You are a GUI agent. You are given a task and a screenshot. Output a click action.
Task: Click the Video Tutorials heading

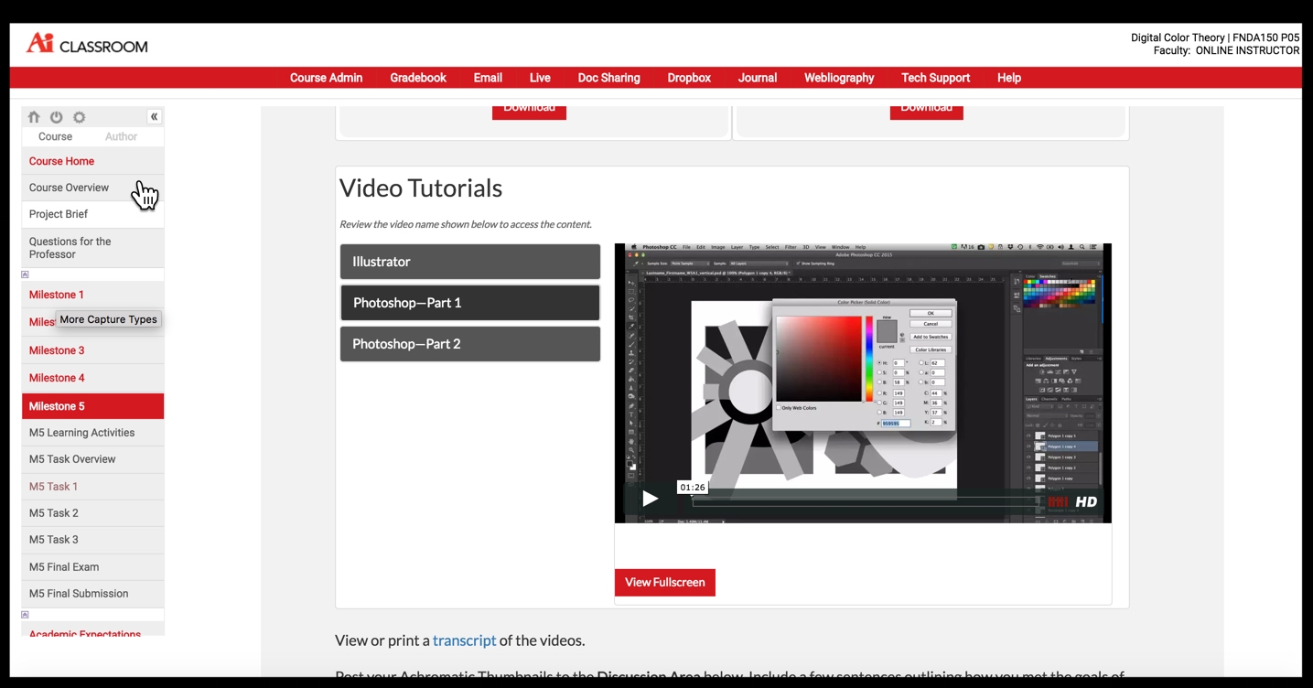[421, 188]
